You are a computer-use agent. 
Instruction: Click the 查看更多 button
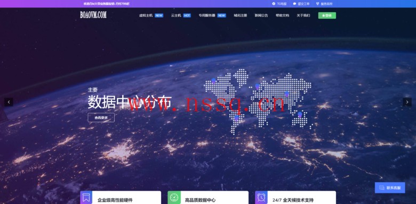[x=101, y=117]
